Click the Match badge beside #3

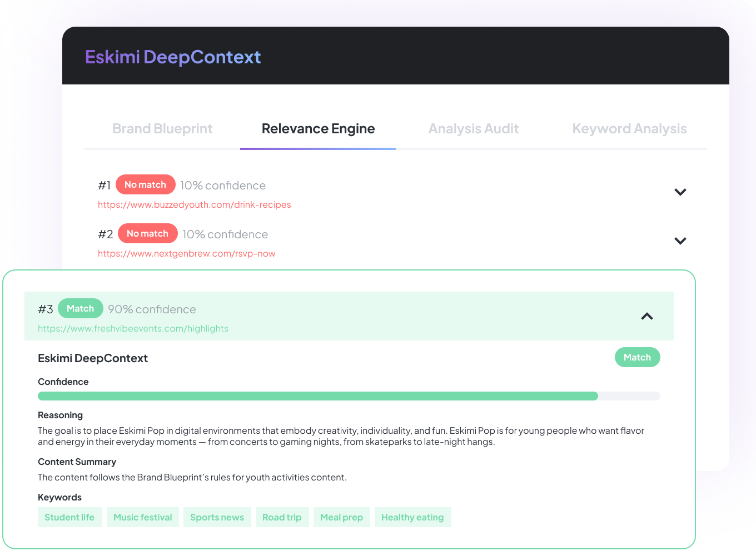coord(81,308)
